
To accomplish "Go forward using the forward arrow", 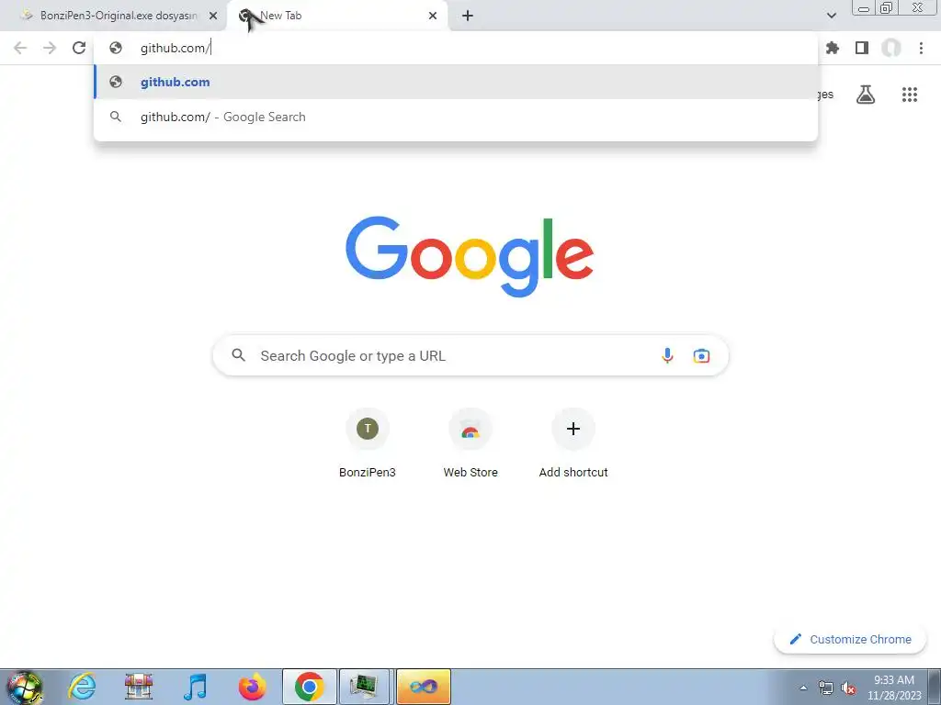I will [50, 48].
